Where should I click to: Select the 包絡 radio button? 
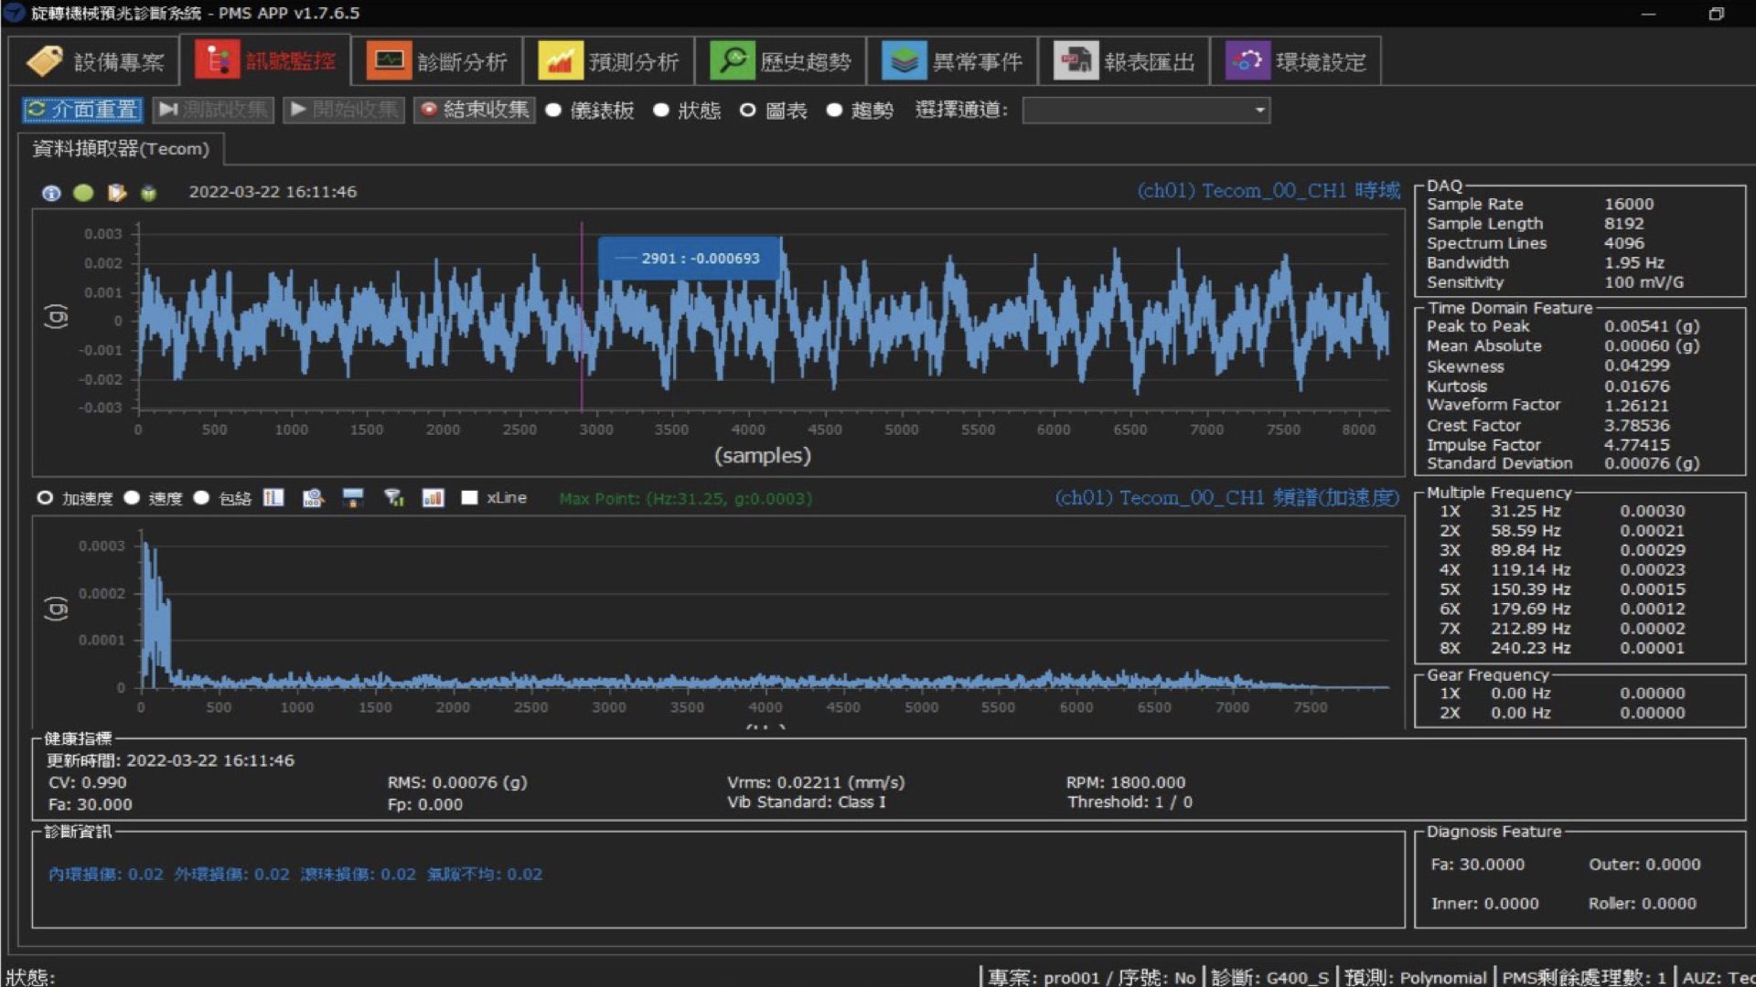(x=202, y=498)
